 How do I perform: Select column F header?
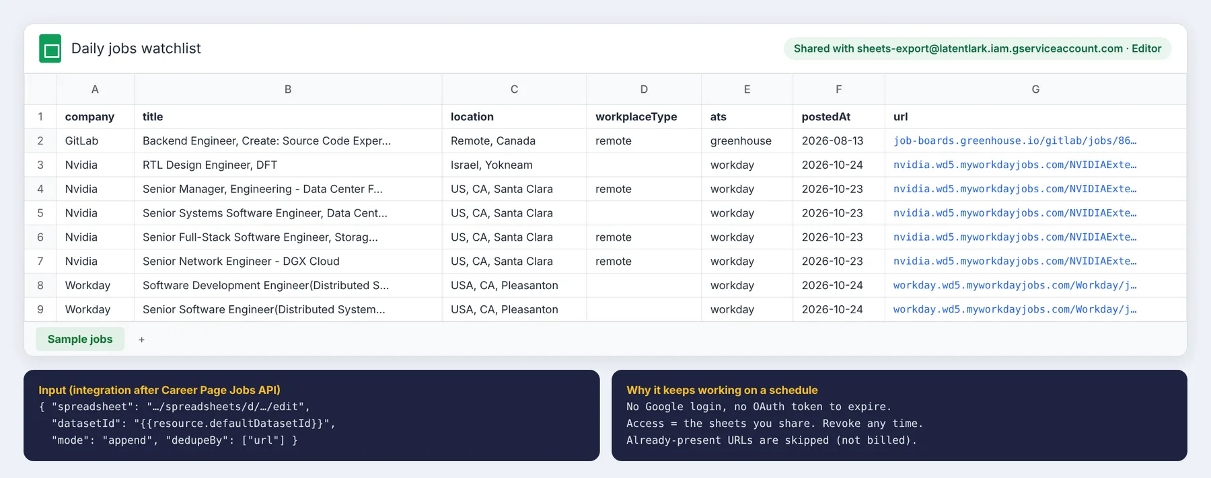point(838,89)
